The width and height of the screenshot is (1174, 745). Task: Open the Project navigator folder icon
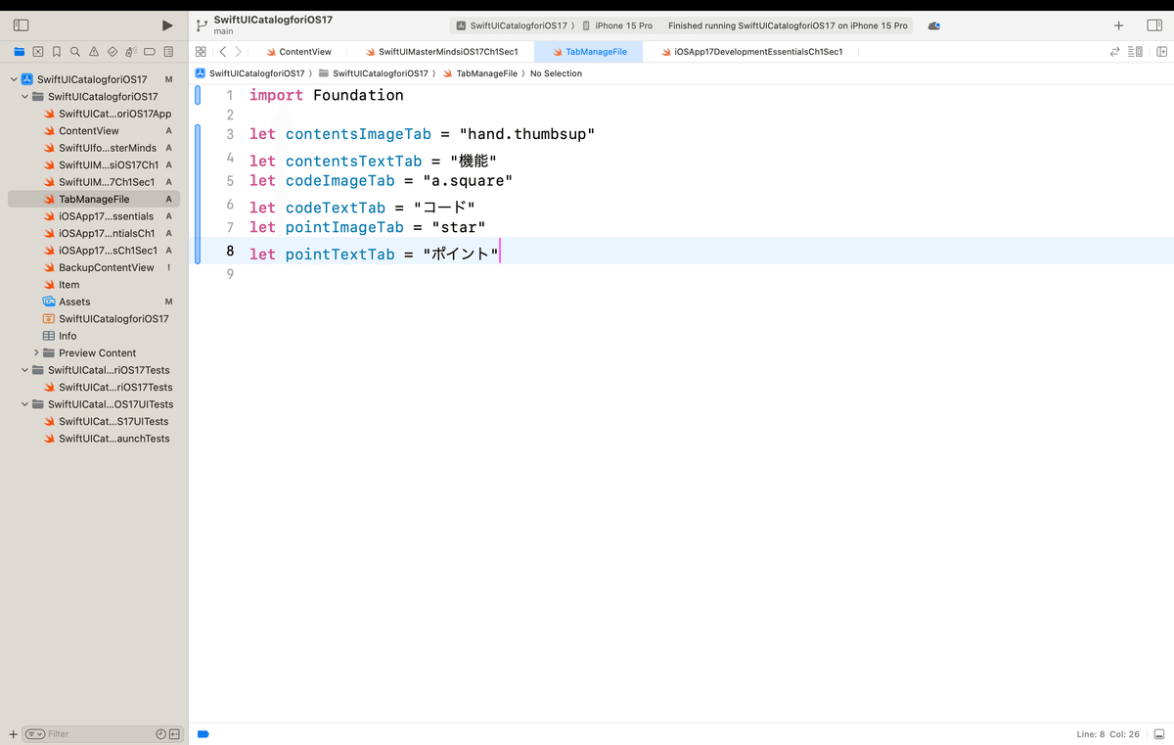point(20,51)
